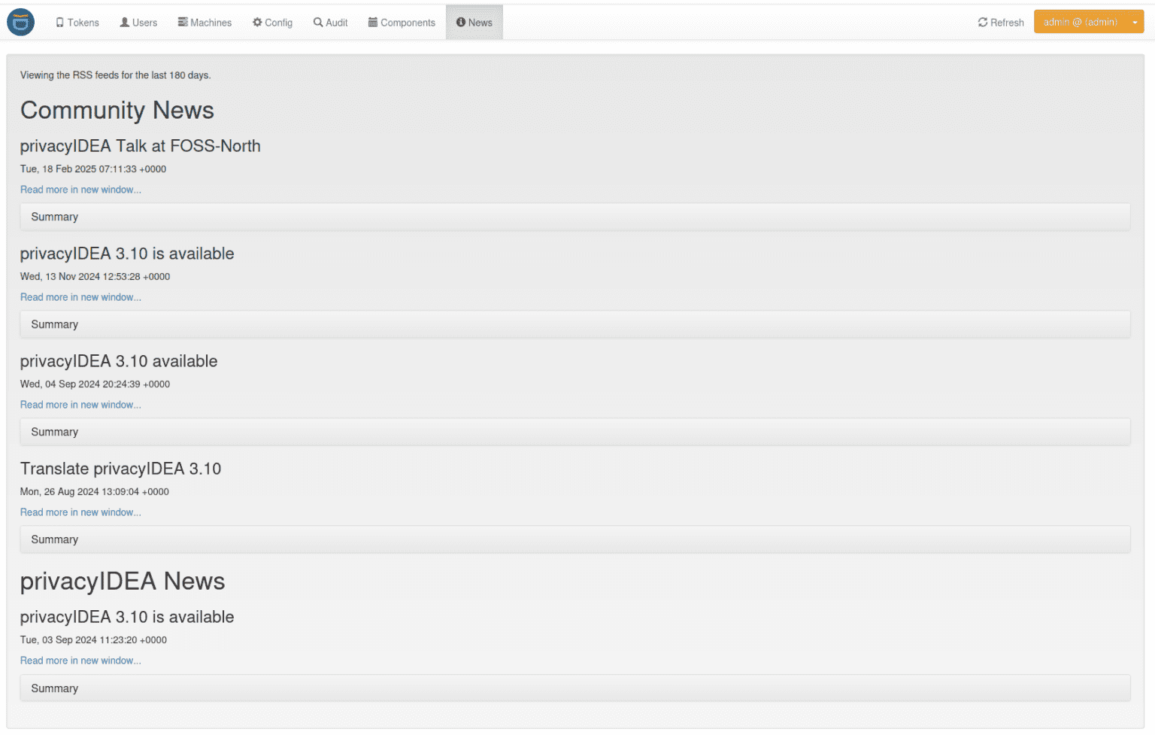Click the Refresh arrows icon
1155x735 pixels.
click(983, 22)
